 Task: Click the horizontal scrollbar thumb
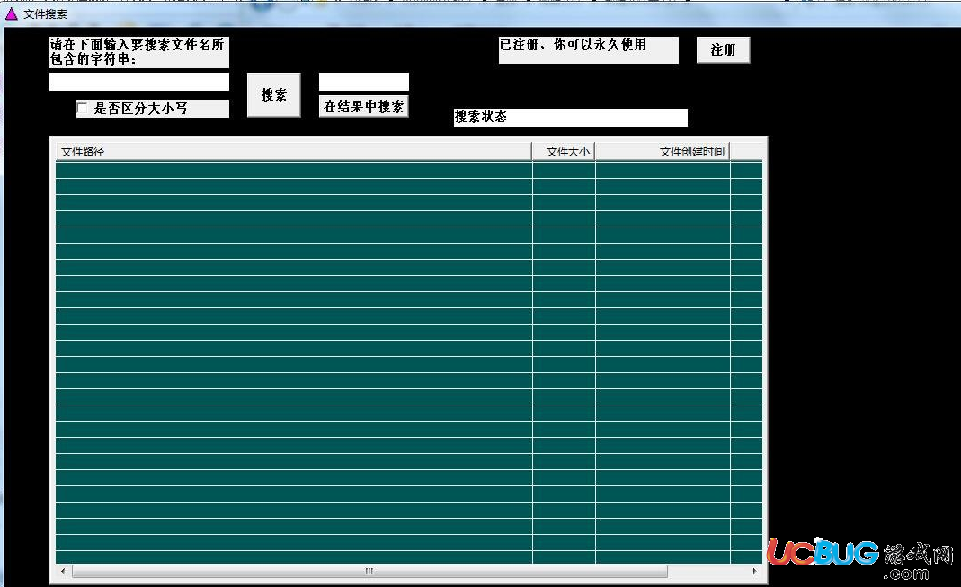(x=369, y=571)
